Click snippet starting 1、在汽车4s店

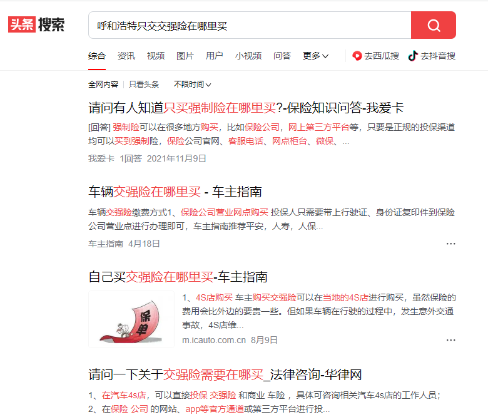(265, 402)
